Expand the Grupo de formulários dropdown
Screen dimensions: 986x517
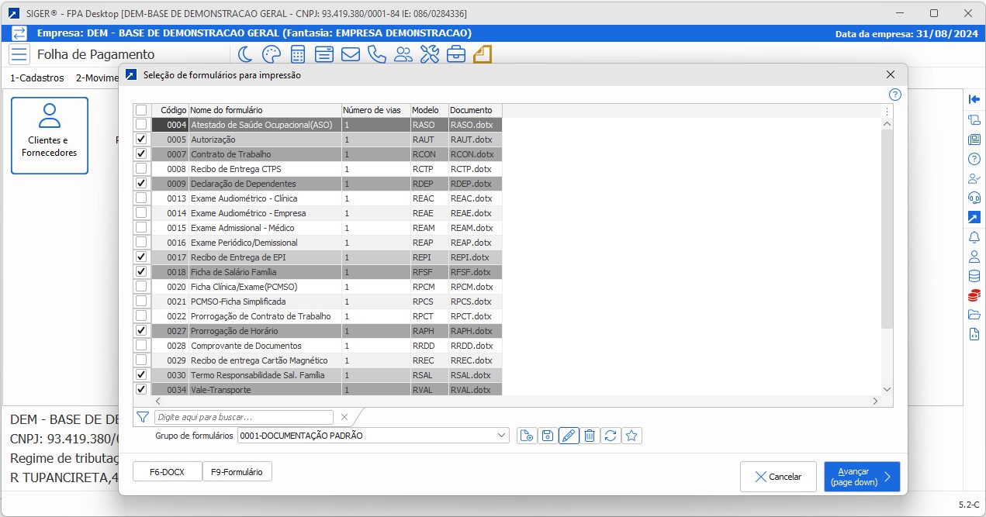click(501, 436)
